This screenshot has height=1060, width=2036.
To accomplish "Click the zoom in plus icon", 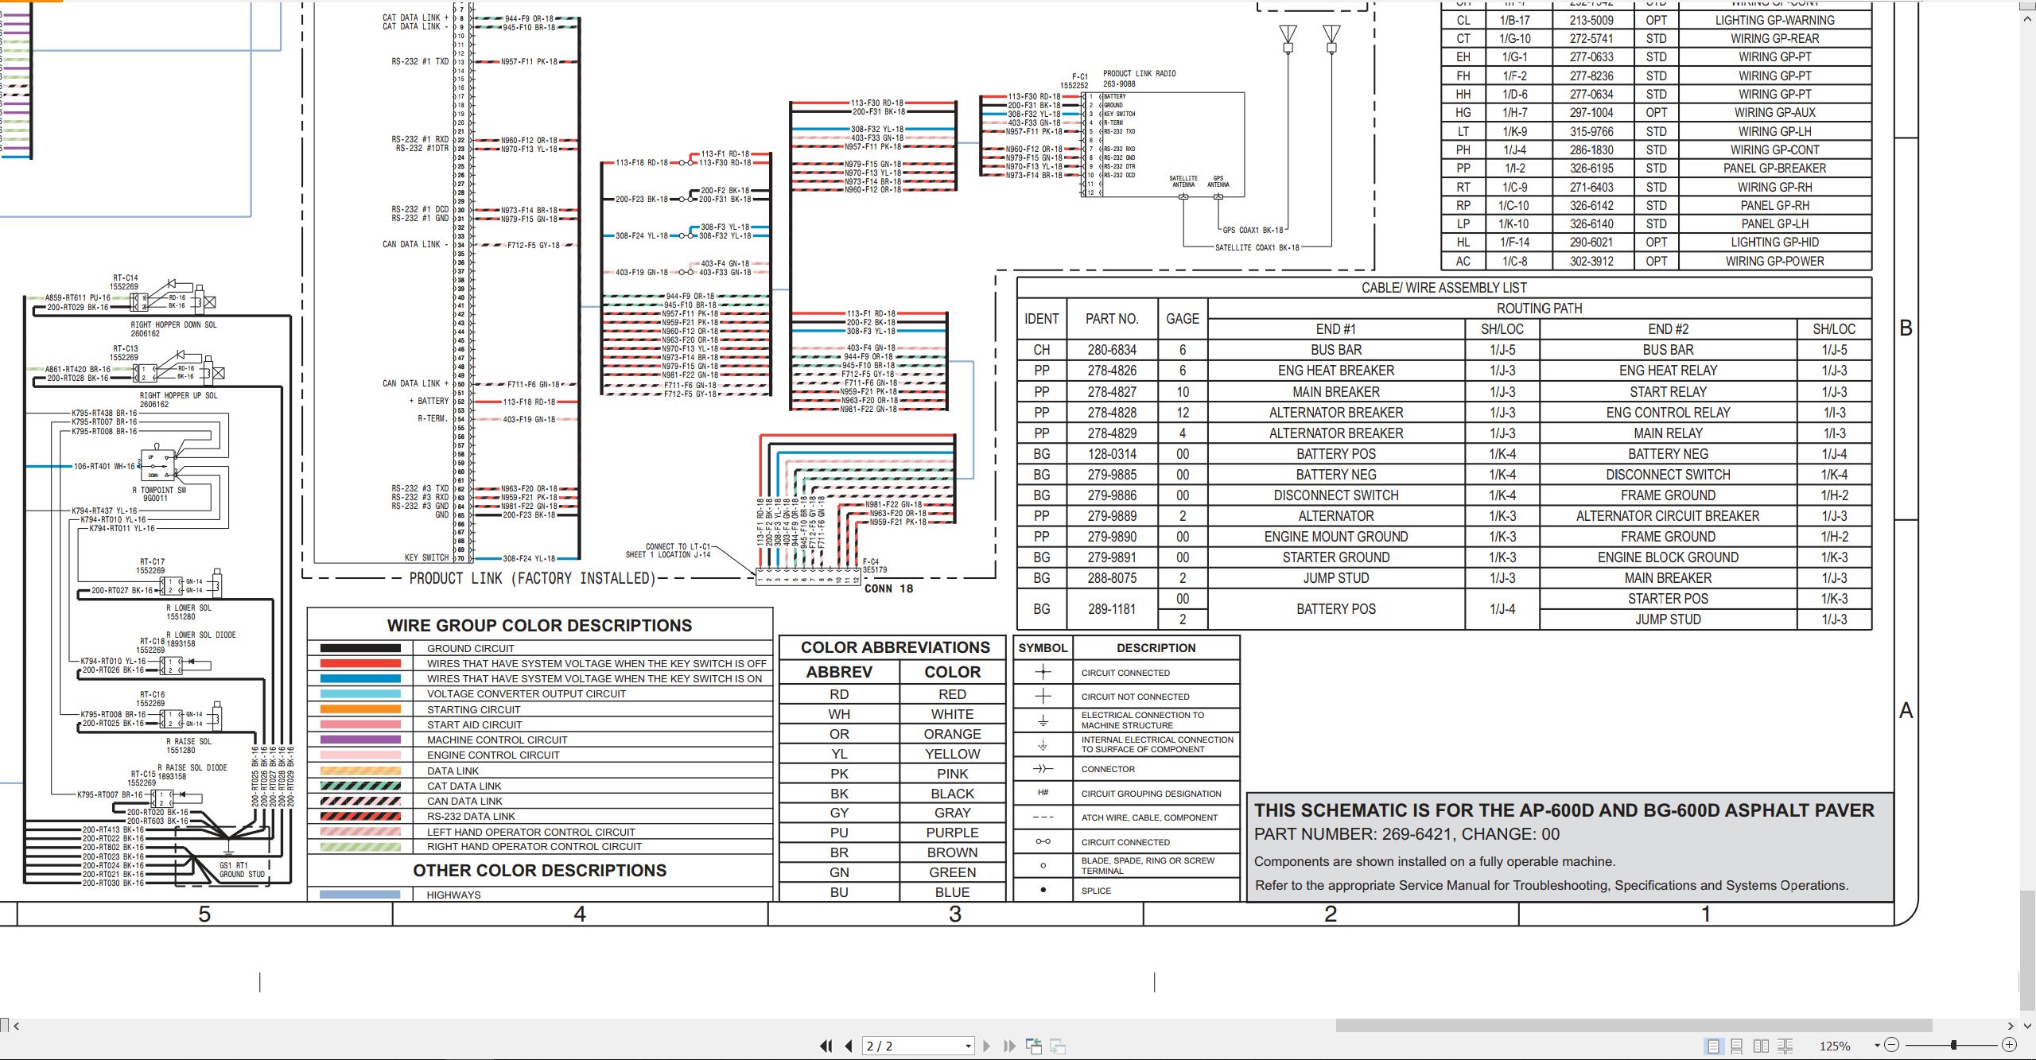I will coord(2009,1045).
